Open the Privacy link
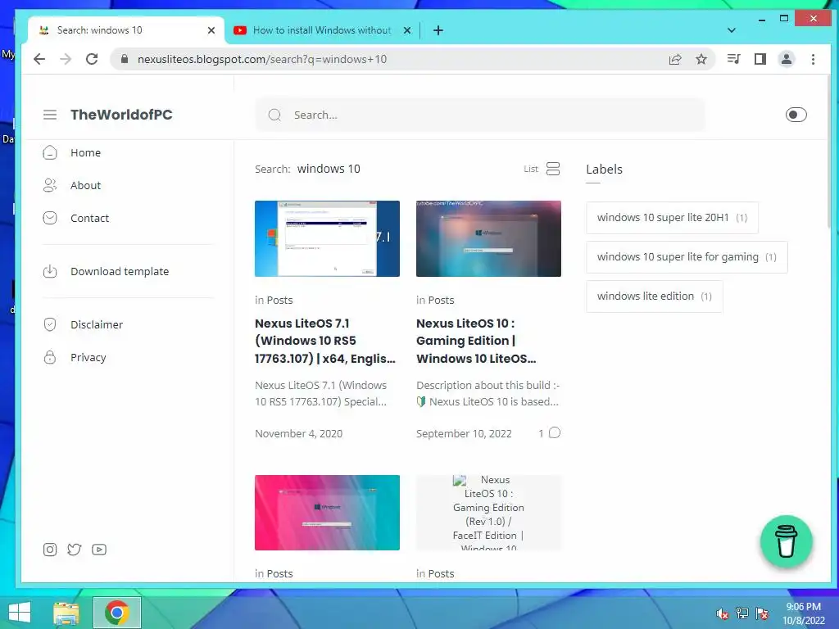839x629 pixels. (x=88, y=358)
